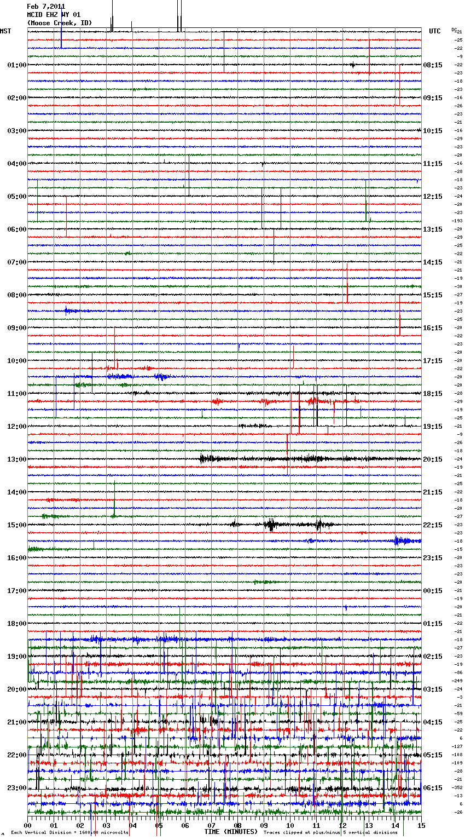Click the 23:15 UTC time label

(433, 558)
